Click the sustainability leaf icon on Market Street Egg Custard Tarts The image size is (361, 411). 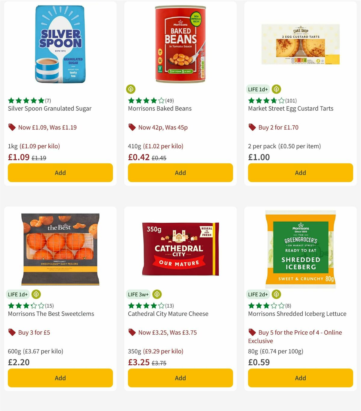pyautogui.click(x=276, y=89)
